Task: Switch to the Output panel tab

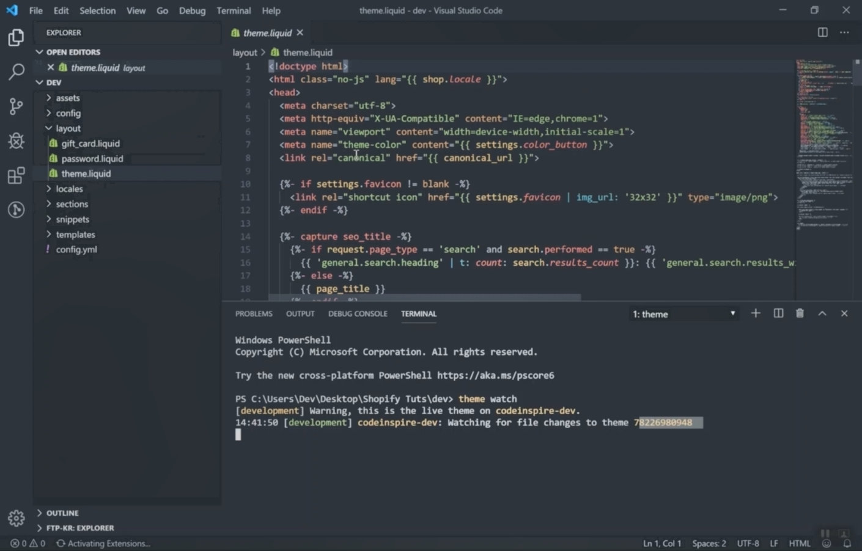Action: click(x=300, y=313)
